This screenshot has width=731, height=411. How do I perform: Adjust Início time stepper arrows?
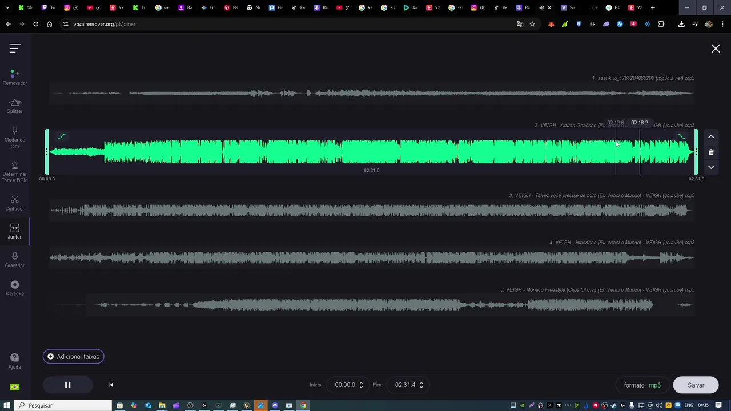(361, 385)
